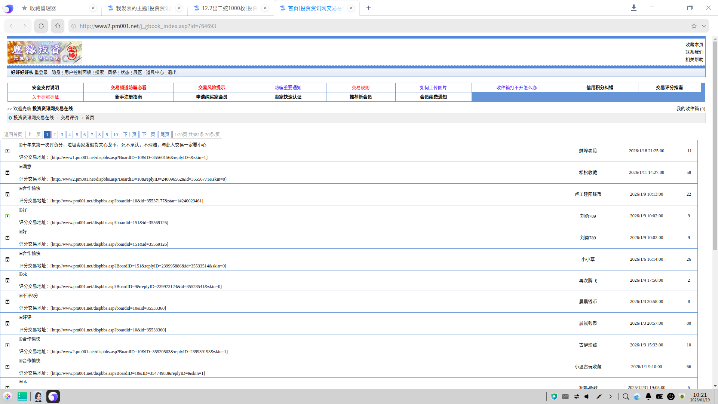The width and height of the screenshot is (718, 404).
Task: Bookmark page with star icon
Action: pyautogui.click(x=694, y=26)
